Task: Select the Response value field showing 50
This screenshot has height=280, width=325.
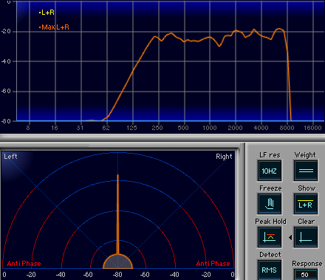Action: [x=306, y=275]
